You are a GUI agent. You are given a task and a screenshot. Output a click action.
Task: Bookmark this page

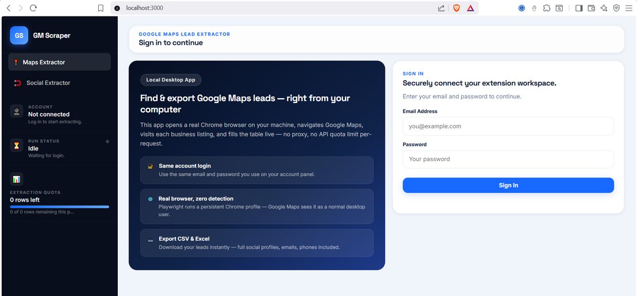(101, 8)
